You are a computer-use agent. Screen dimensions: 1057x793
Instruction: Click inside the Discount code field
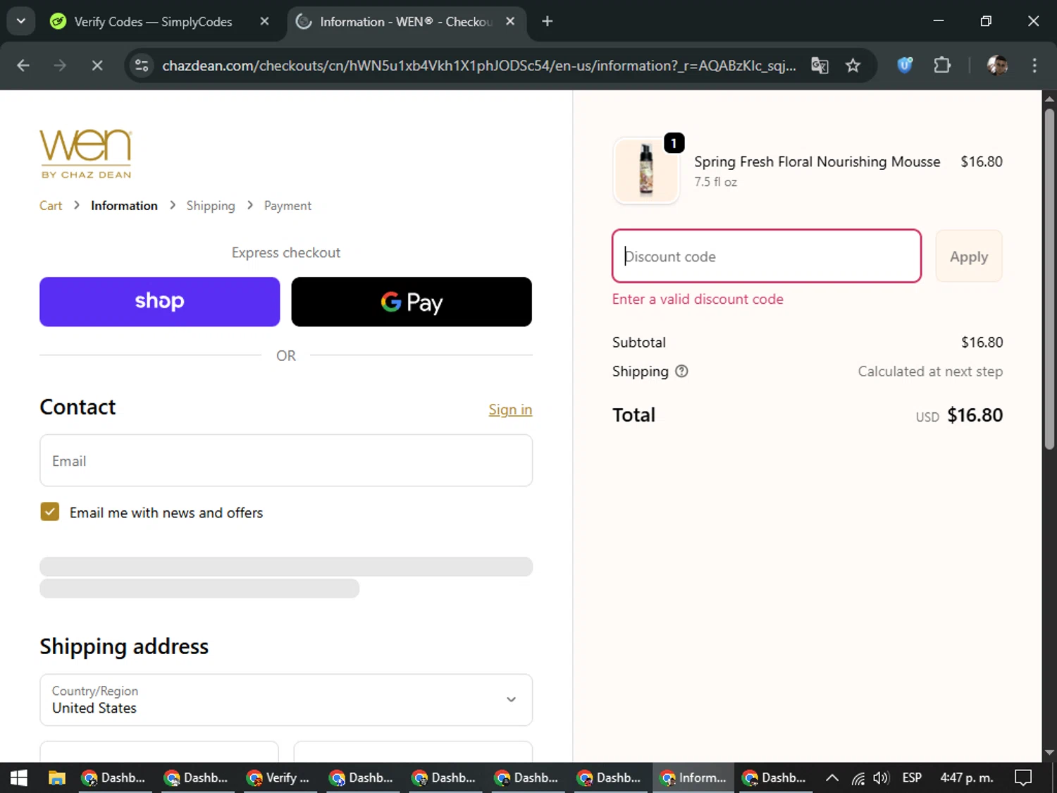tap(767, 256)
